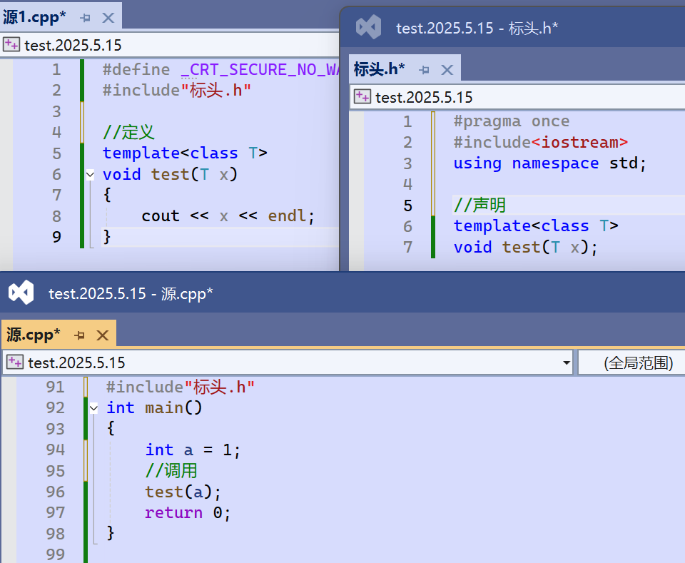Click line number 9 in 源1.cpp

(56, 237)
